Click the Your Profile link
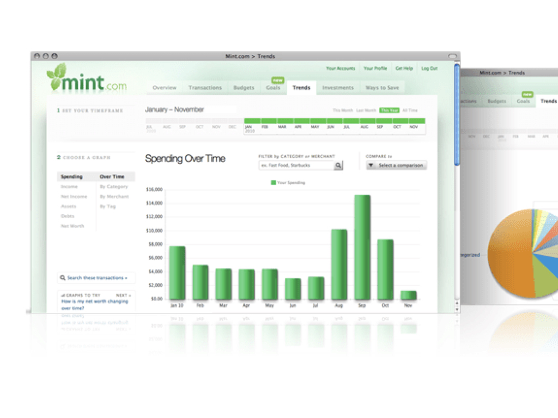This screenshot has width=558, height=418. (375, 68)
